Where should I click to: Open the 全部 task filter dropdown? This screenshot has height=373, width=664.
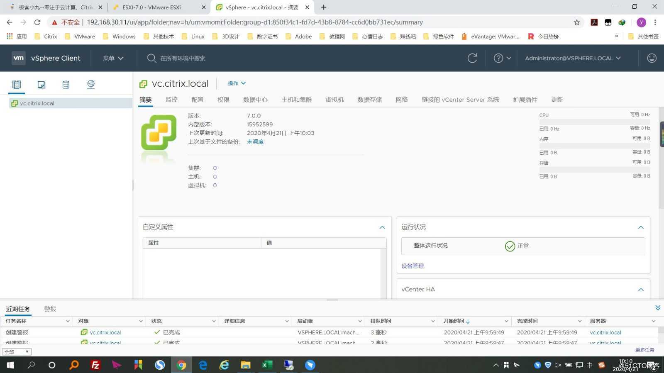(x=17, y=352)
